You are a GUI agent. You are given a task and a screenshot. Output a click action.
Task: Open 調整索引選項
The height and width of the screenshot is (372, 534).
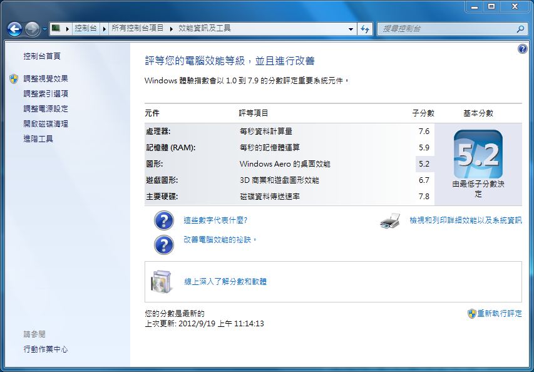[x=46, y=94]
